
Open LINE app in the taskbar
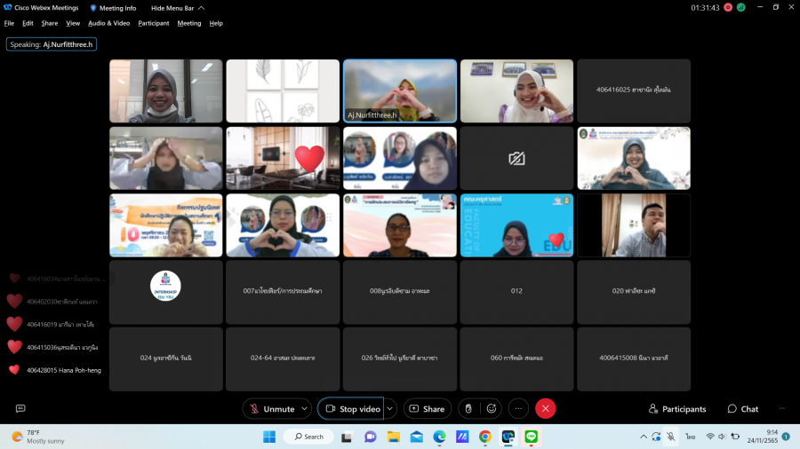(x=532, y=437)
